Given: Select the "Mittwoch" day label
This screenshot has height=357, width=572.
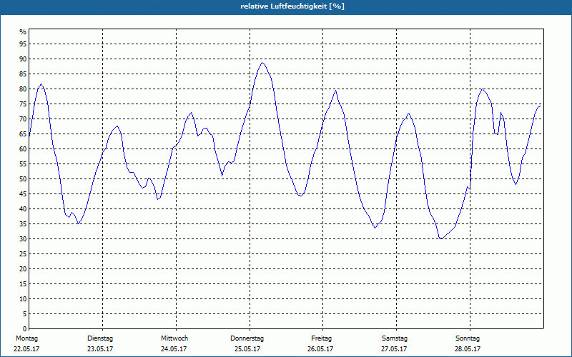Looking at the screenshot, I should click(174, 338).
